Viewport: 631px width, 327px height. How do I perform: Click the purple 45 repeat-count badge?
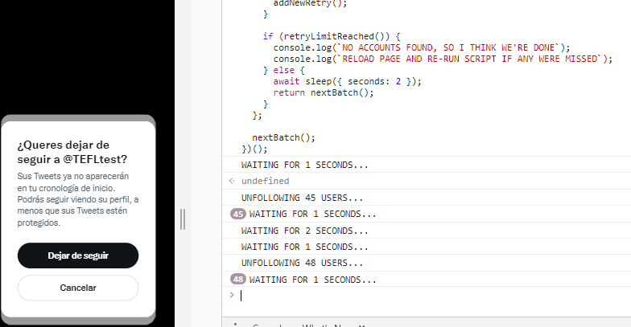click(238, 214)
